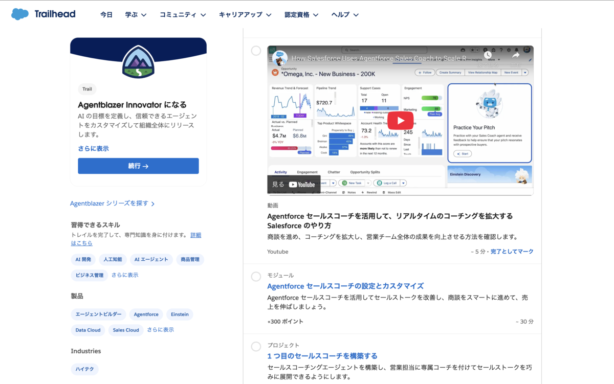Click the モジュール content type label

click(280, 276)
